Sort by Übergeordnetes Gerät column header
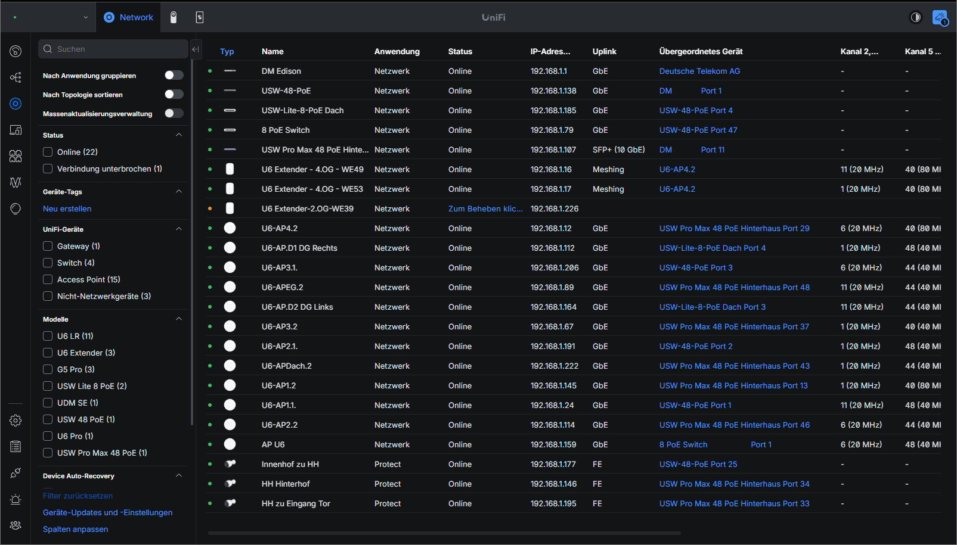The height and width of the screenshot is (545, 957). pos(701,51)
